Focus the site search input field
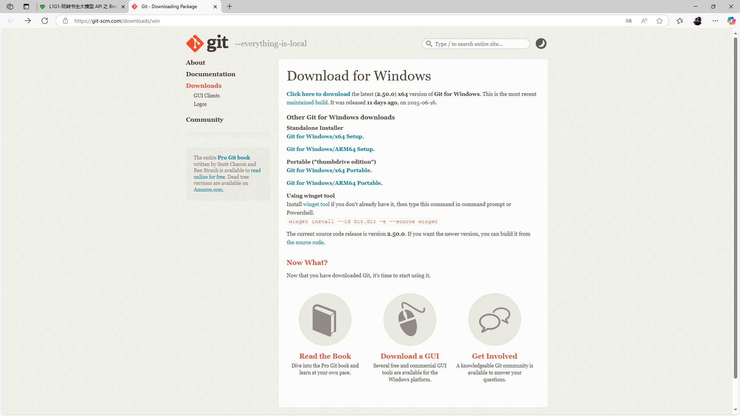Image resolution: width=740 pixels, height=416 pixels. click(476, 44)
